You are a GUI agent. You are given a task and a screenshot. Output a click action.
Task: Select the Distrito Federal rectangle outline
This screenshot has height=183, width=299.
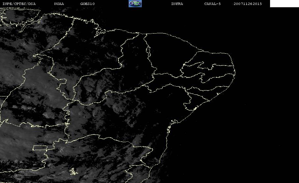click(43, 147)
